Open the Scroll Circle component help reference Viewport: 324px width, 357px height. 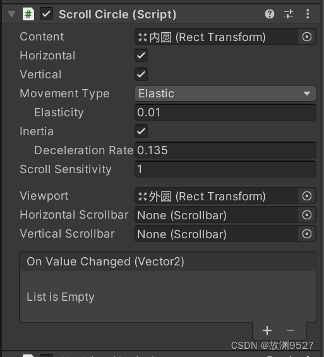pos(270,14)
